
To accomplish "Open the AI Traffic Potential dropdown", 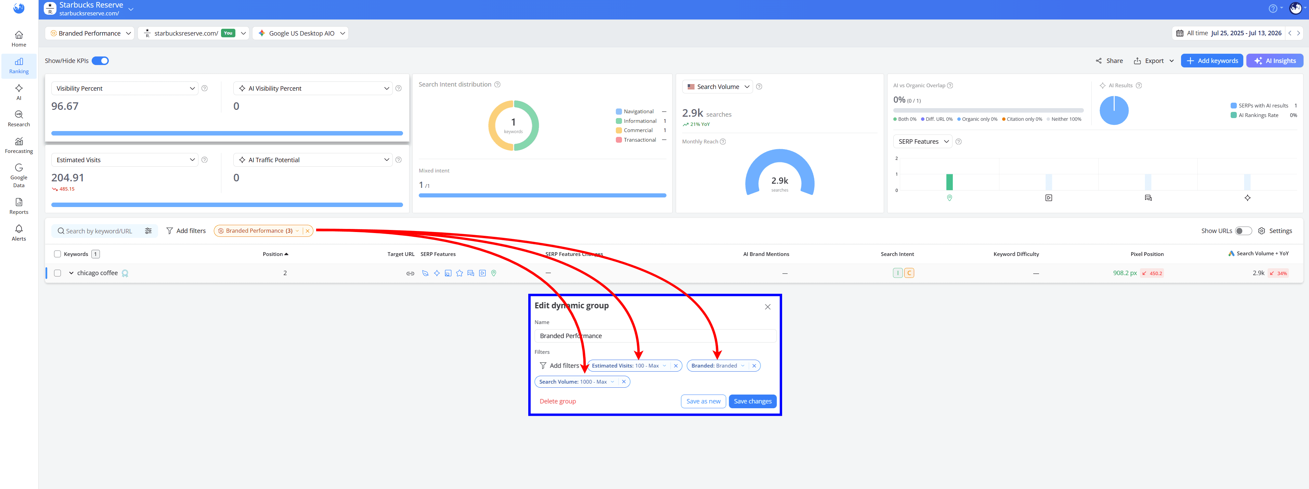I will (313, 160).
